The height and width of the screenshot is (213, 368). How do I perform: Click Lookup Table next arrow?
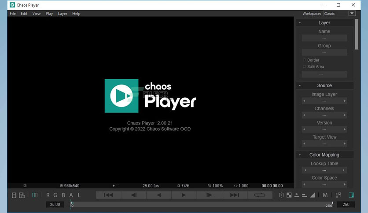[344, 170]
